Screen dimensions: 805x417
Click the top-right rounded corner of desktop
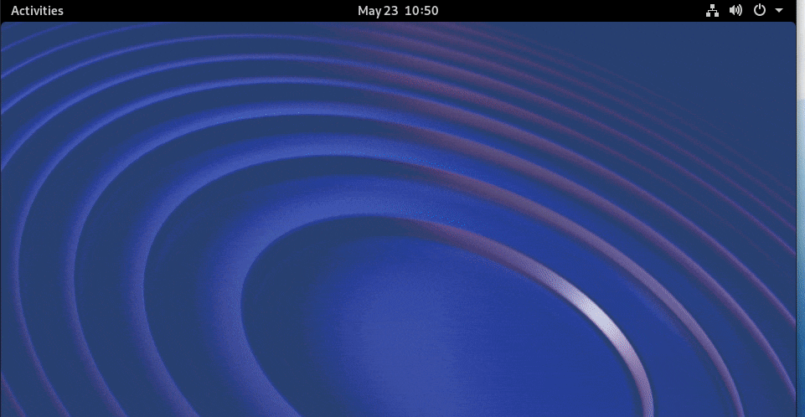point(792,25)
